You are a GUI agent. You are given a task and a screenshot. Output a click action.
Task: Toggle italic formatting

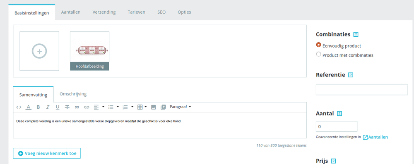[x=48, y=107]
